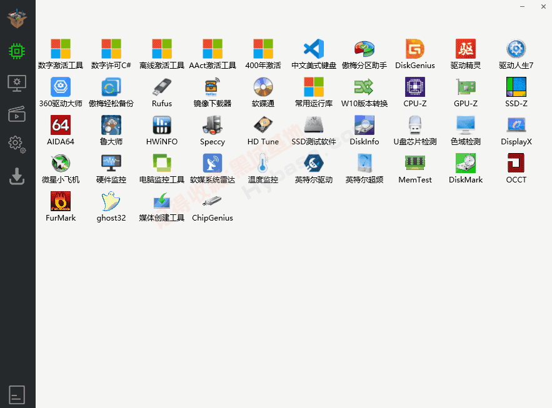Open ghost32

111,206
